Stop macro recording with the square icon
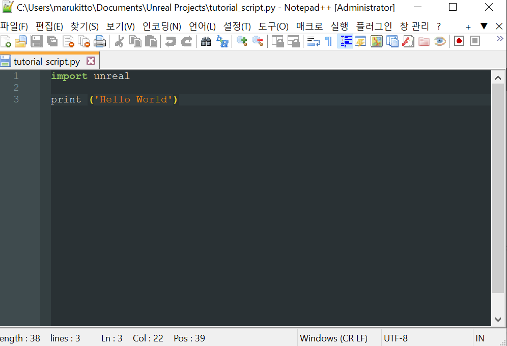507x346 pixels. pyautogui.click(x=474, y=41)
